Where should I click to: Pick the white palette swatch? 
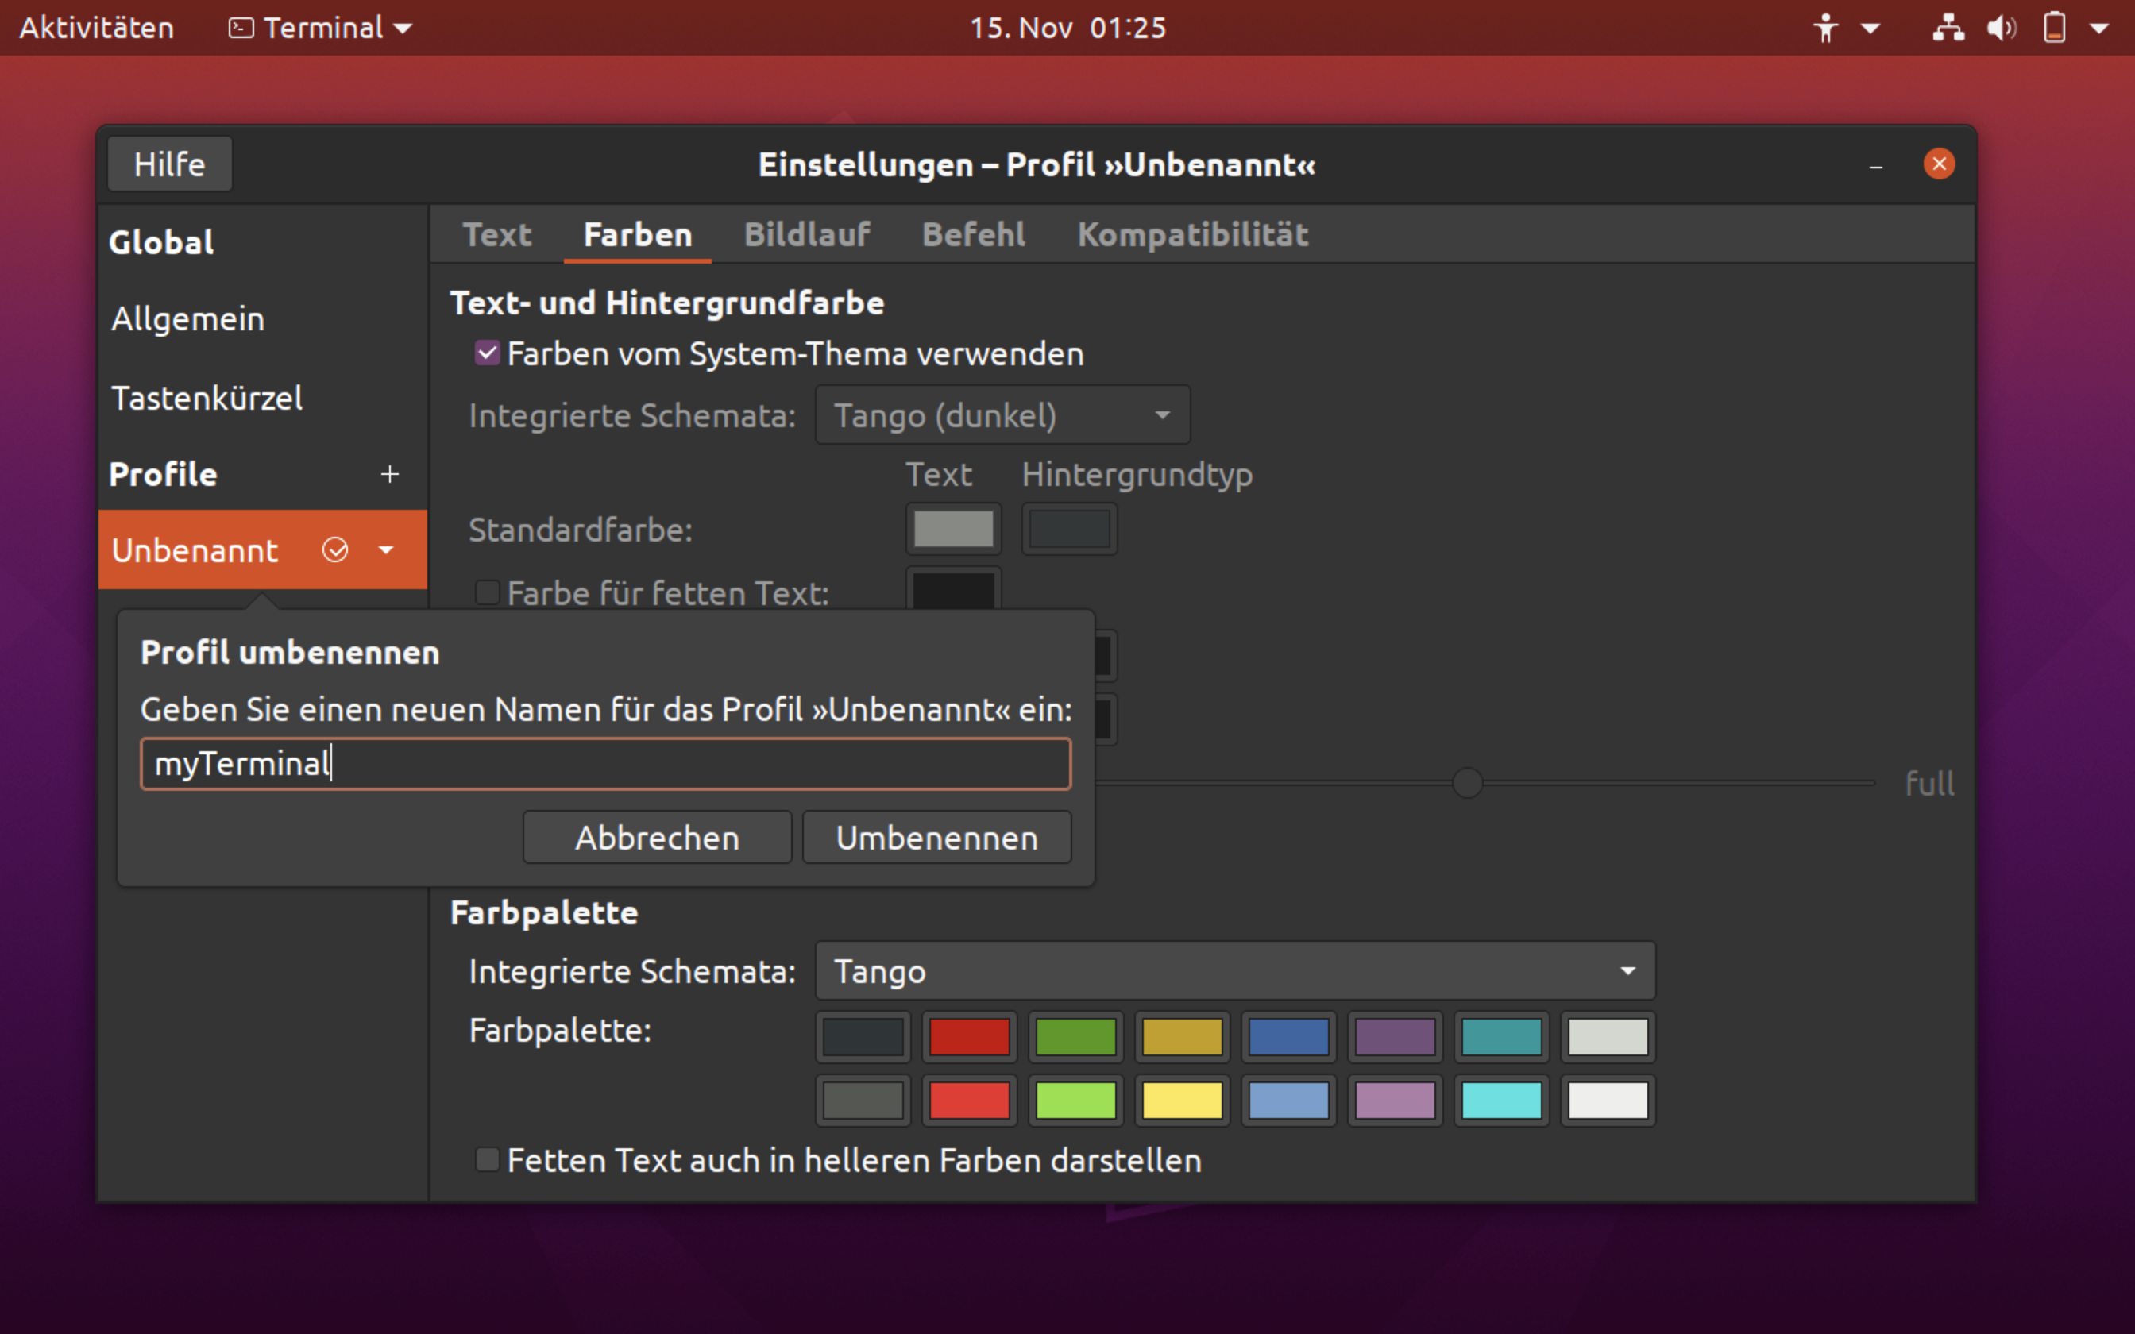pyautogui.click(x=1608, y=1101)
